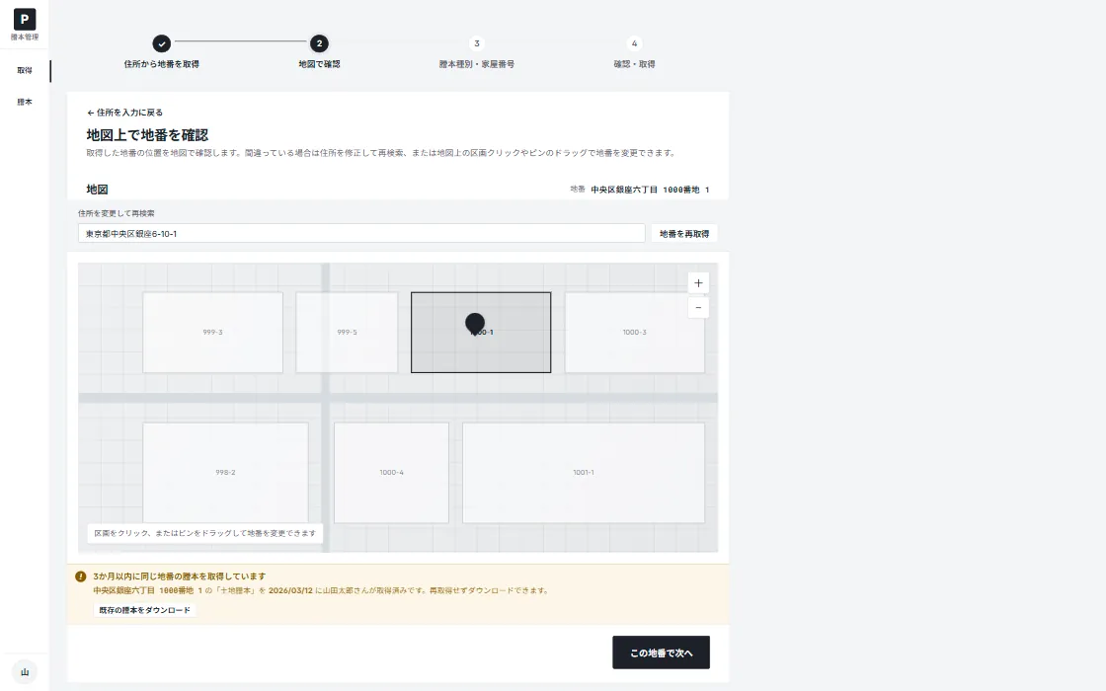Click the 住所を変更して再検索 label

click(117, 213)
